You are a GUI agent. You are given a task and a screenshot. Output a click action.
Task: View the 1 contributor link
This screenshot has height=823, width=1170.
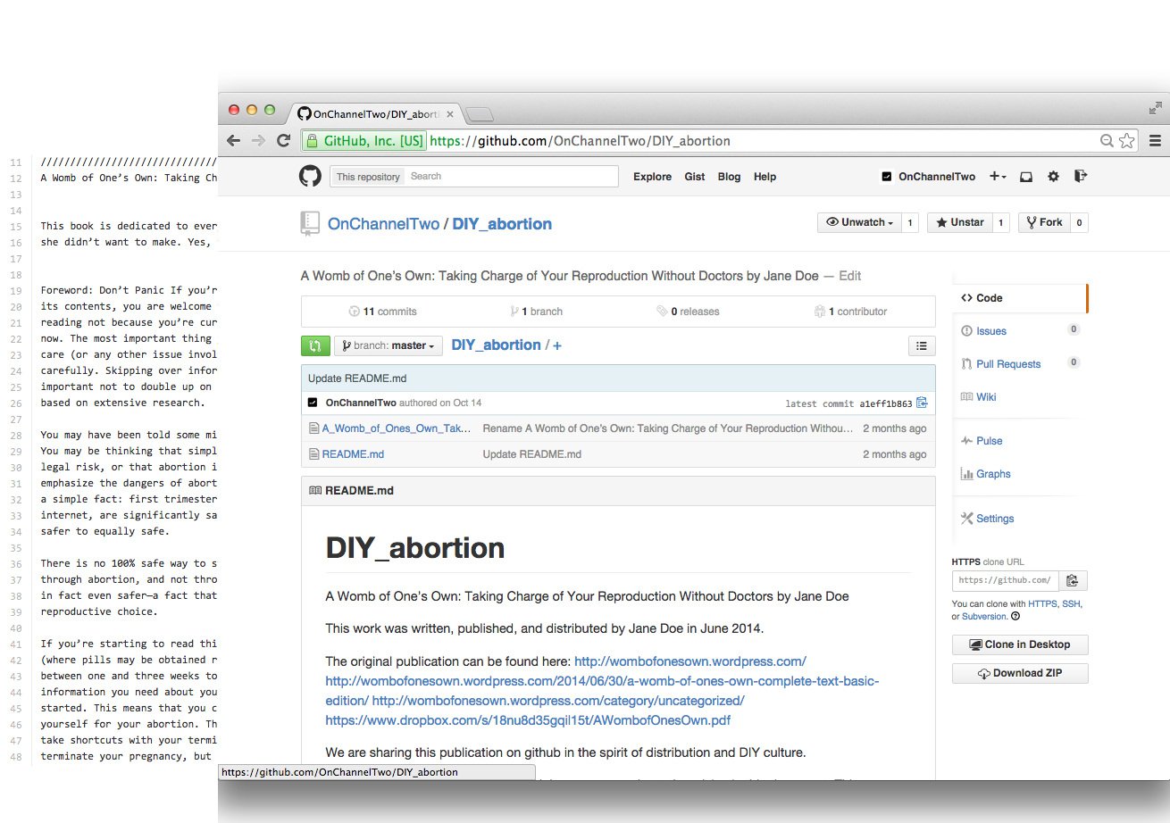851,312
